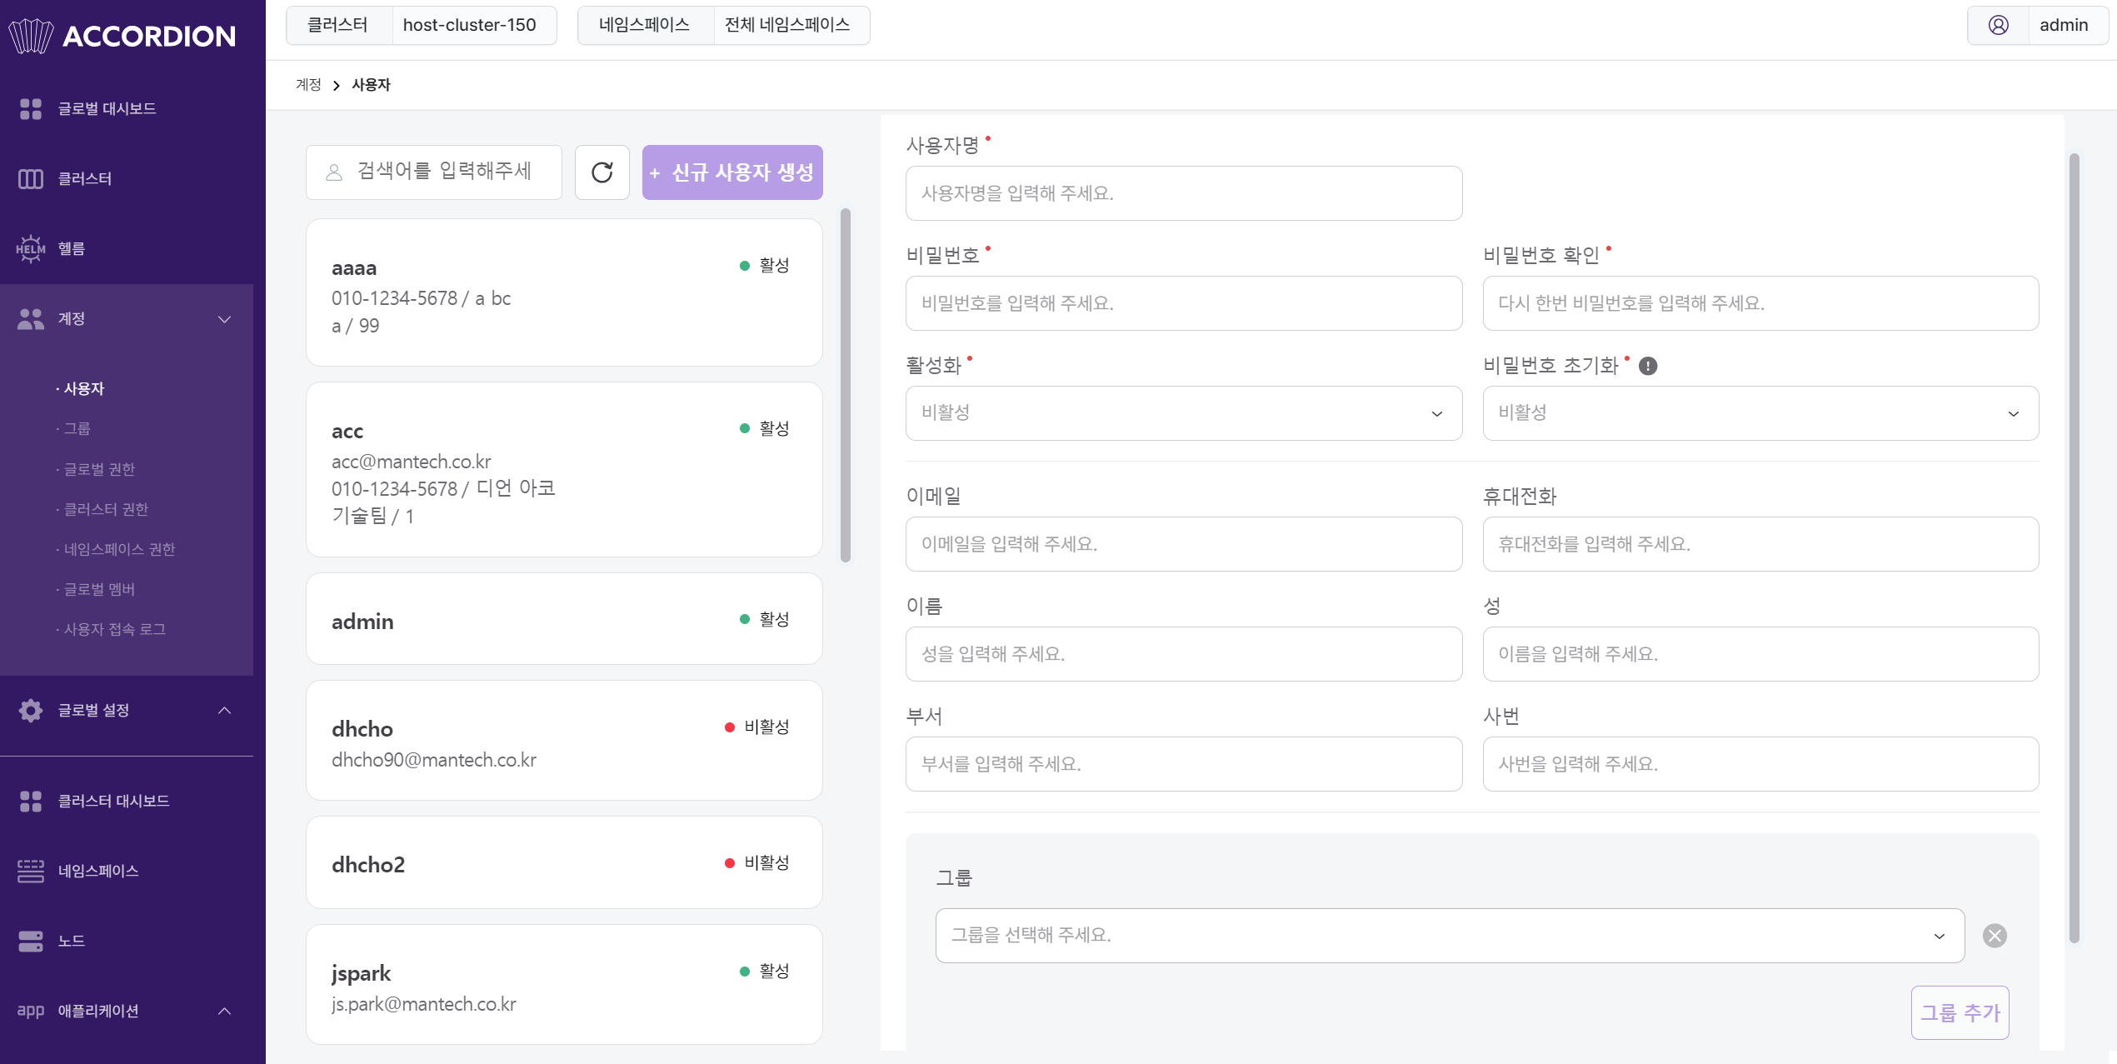Remove group row with X icon

pos(1995,937)
